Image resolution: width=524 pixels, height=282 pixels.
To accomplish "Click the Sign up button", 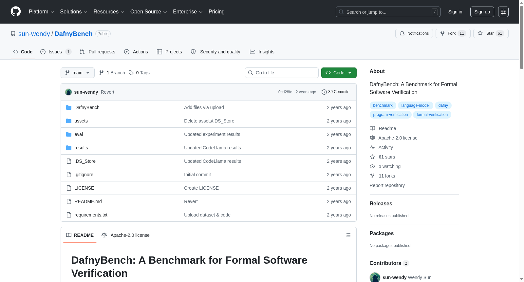I will tap(482, 12).
